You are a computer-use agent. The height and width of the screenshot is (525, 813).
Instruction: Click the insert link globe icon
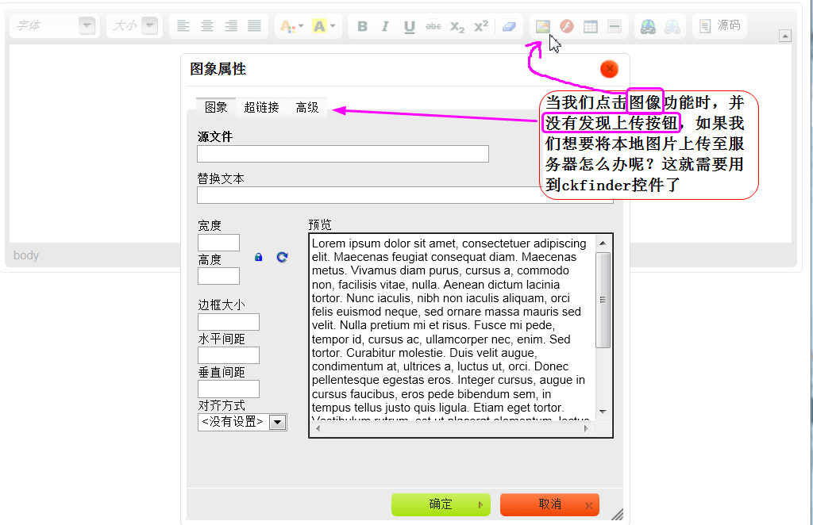(648, 26)
